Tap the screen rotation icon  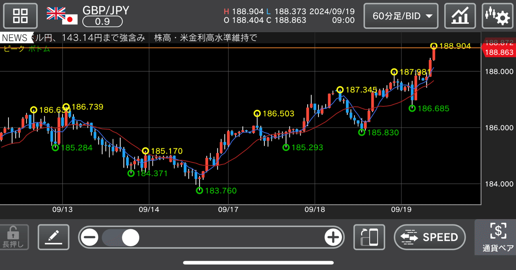click(369, 237)
